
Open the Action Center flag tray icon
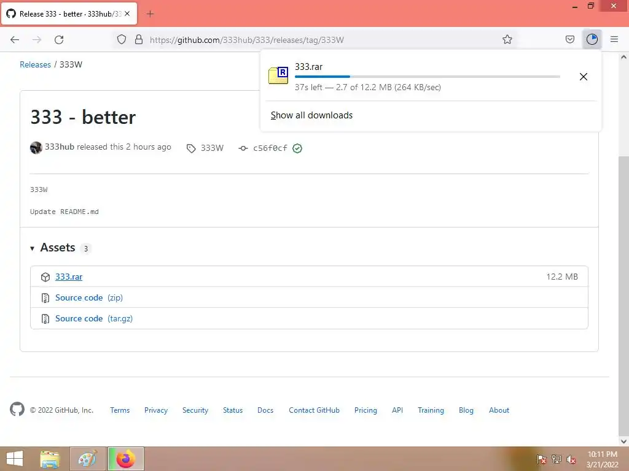[x=541, y=459]
